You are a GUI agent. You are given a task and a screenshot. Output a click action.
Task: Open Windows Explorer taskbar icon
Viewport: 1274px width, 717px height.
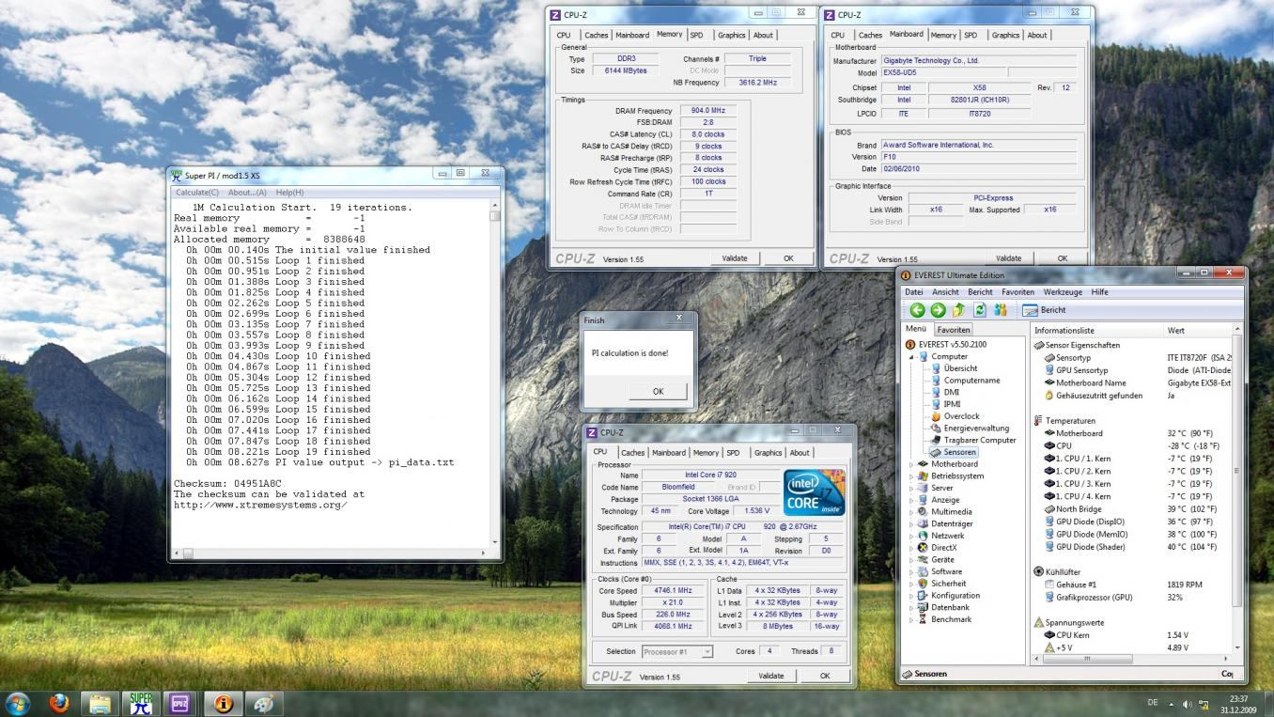point(100,703)
